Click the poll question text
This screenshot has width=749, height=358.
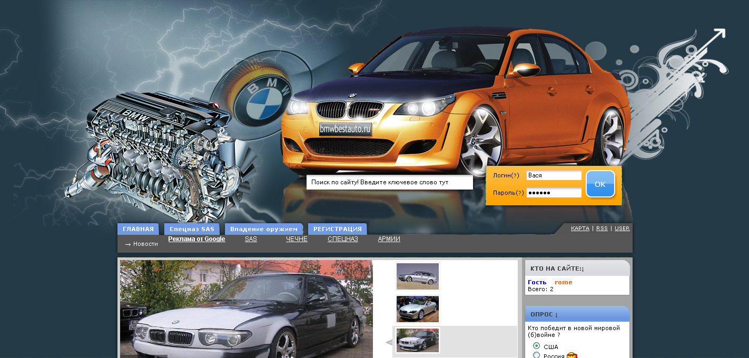pyautogui.click(x=574, y=331)
